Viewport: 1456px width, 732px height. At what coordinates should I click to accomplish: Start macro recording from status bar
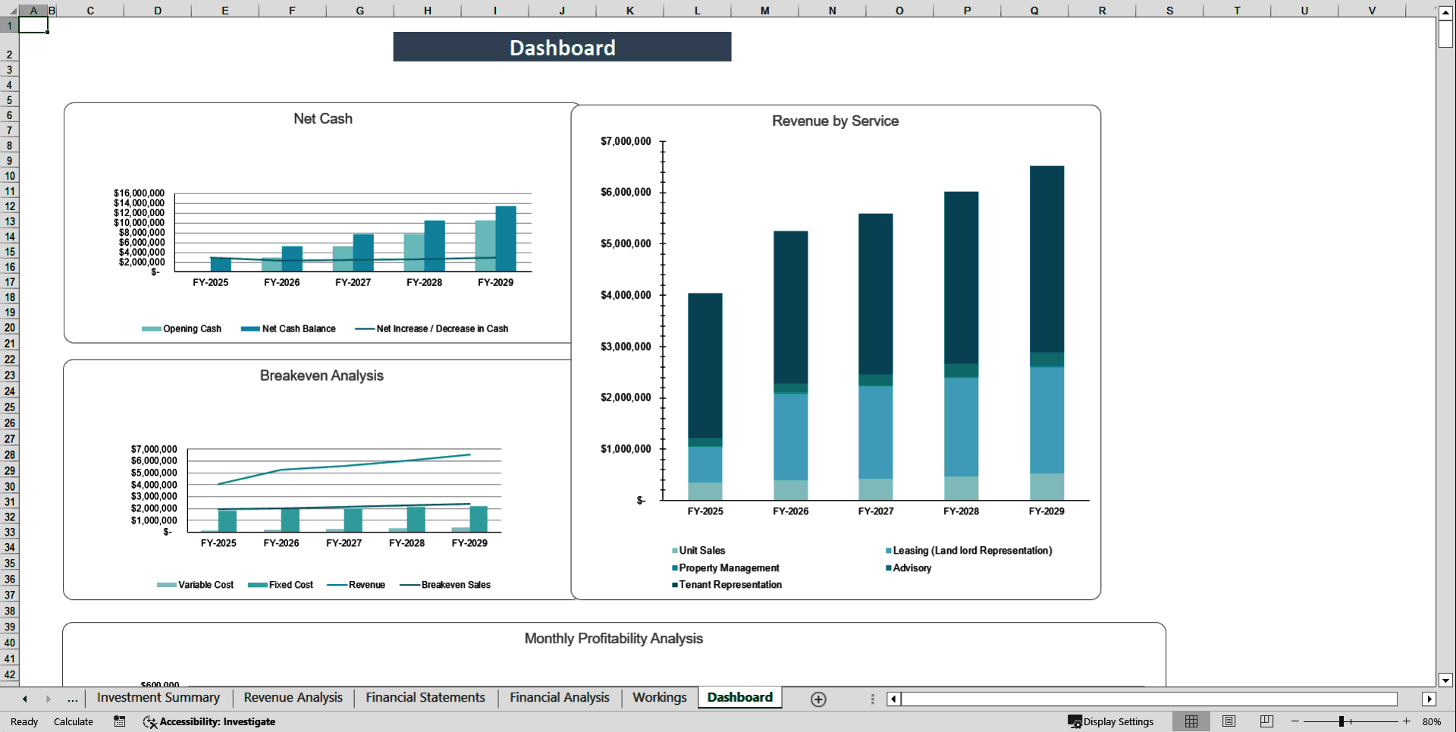click(x=119, y=721)
